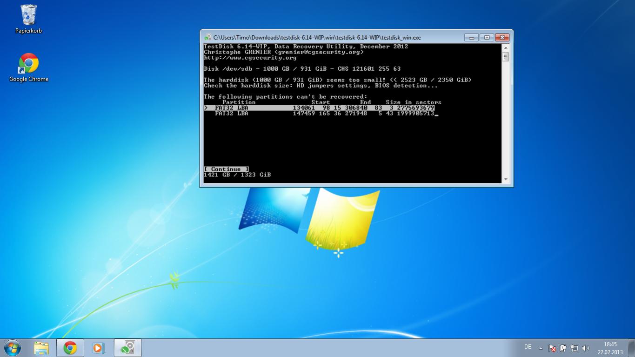Maximize the testdisk_win.exe window
Screen dimensions: 635x357
[487, 37]
